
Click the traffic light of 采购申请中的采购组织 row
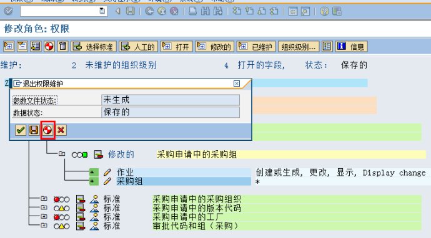point(62,199)
